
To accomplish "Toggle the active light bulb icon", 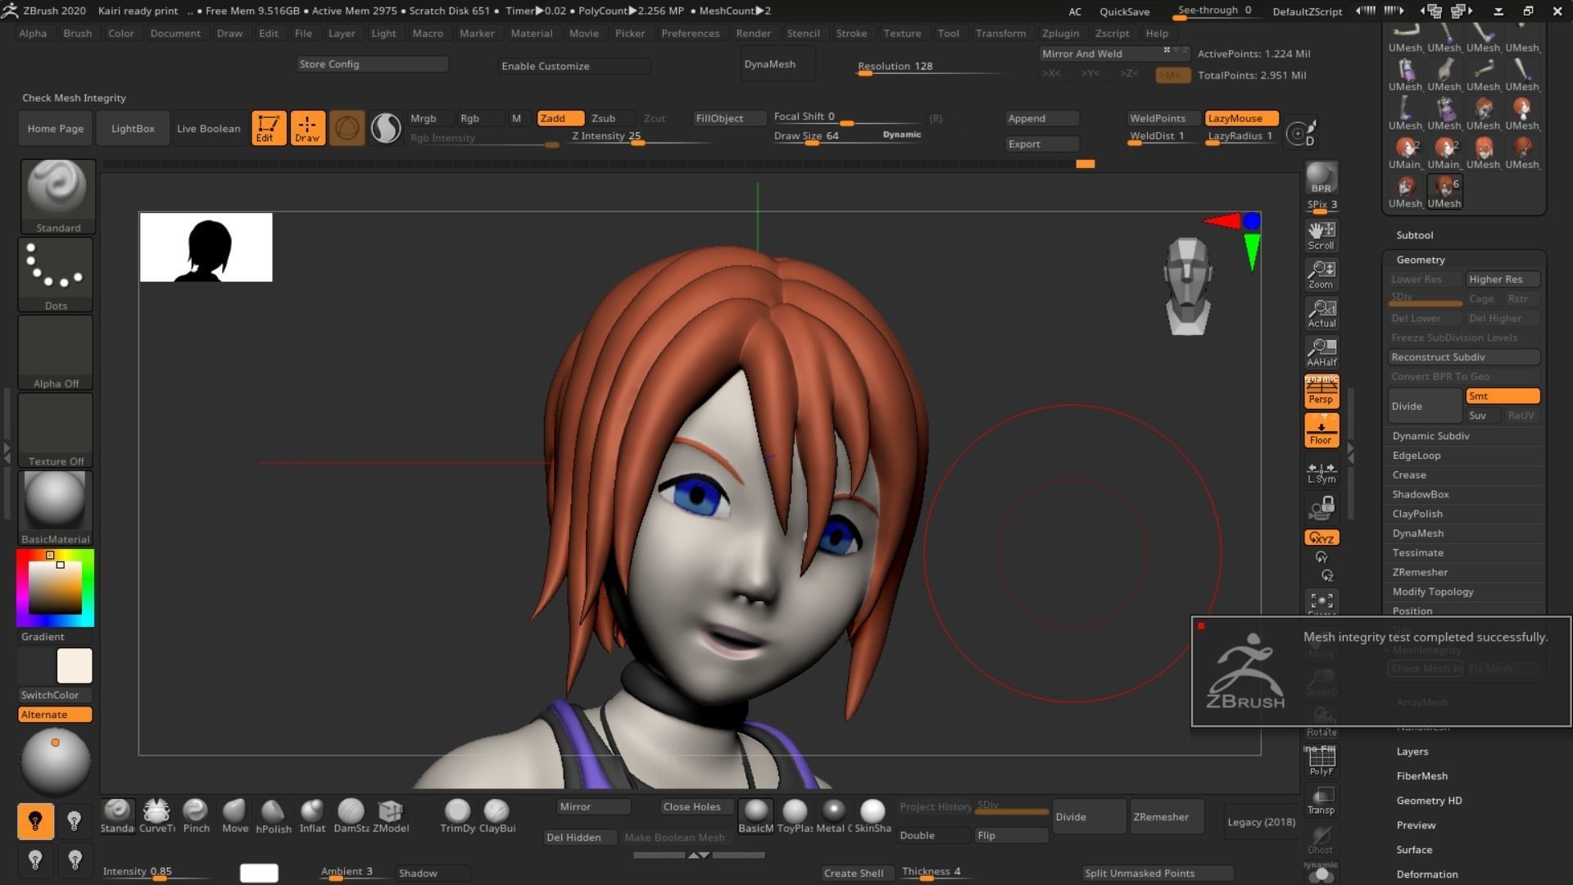I will (x=35, y=821).
